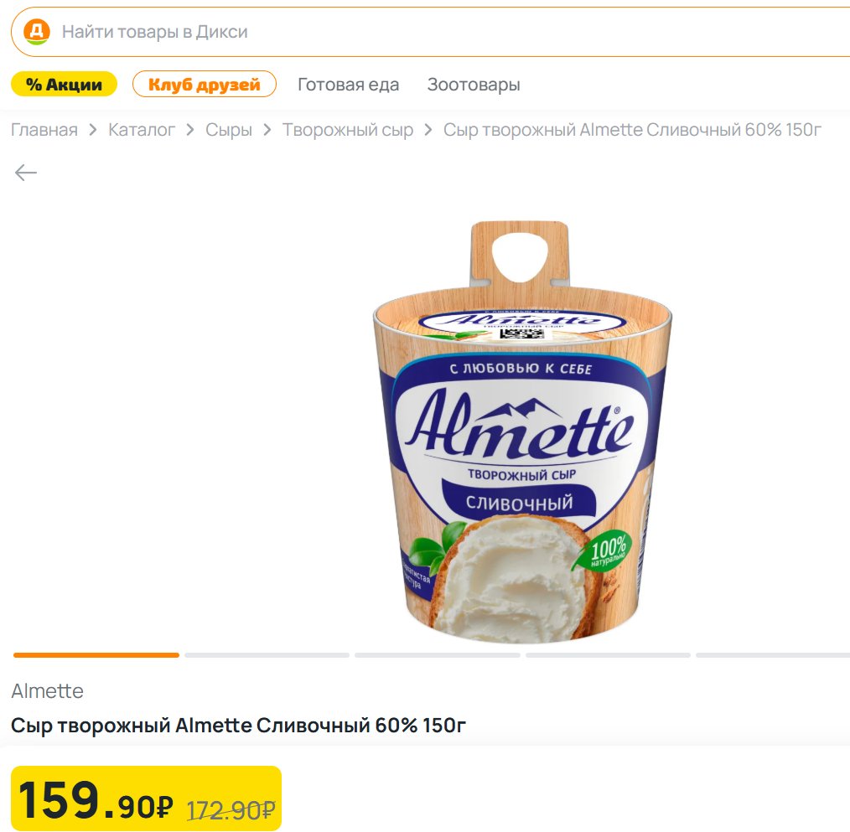Open the "Каталог" breadcrumb link
850x832 pixels.
coord(142,130)
